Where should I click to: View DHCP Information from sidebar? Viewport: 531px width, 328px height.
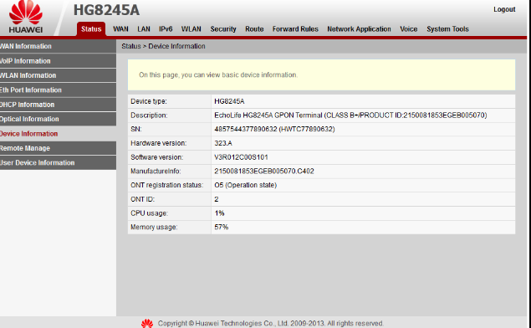58,105
